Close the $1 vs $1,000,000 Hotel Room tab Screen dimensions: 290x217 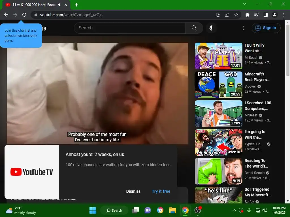66,5
